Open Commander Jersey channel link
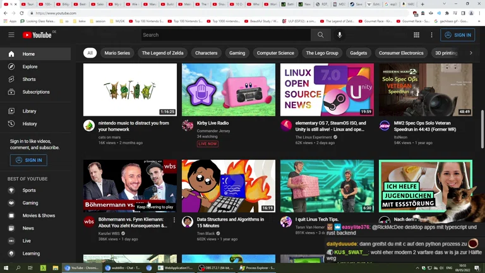 tap(213, 130)
